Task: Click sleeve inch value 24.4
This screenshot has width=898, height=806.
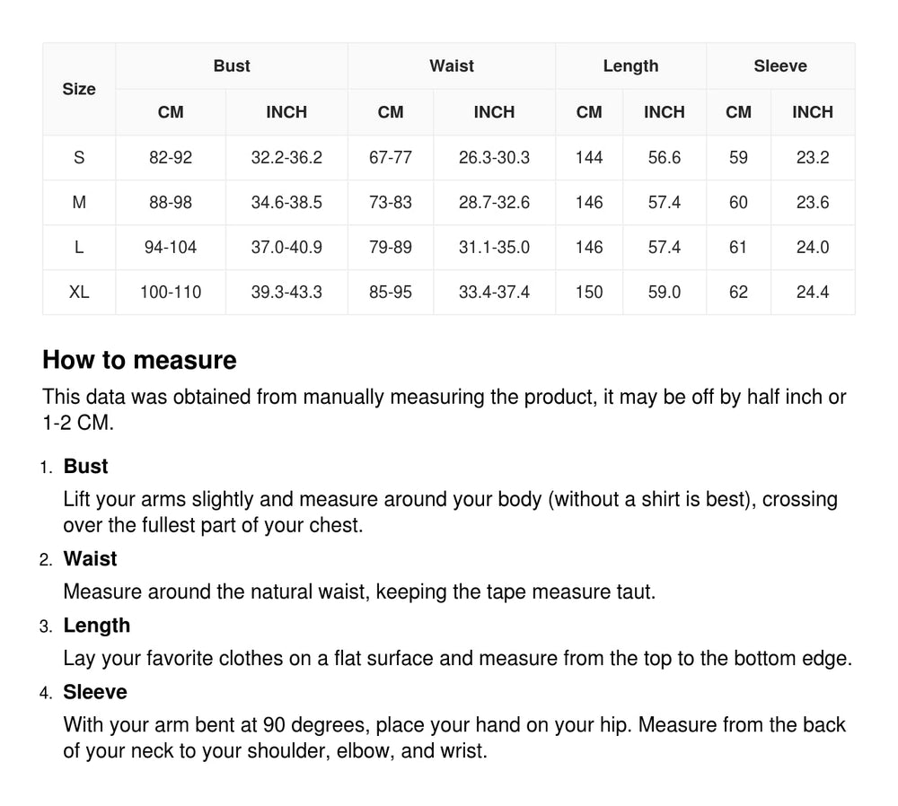Action: pyautogui.click(x=813, y=293)
